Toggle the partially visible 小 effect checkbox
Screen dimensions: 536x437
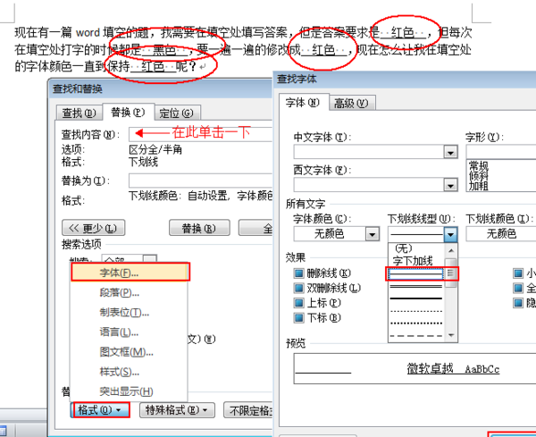[518, 273]
